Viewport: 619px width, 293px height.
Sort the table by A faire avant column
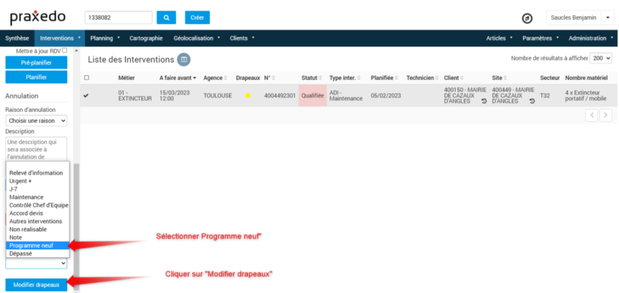point(177,78)
